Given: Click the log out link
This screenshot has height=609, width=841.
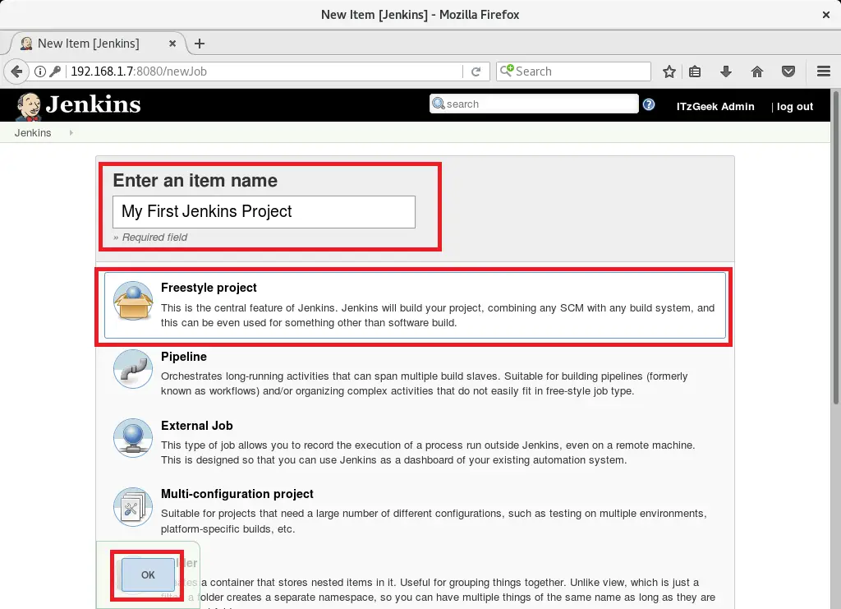Looking at the screenshot, I should [x=795, y=106].
